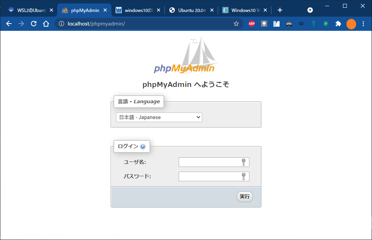
Task: Click the browser forward arrow
Action: [x=21, y=24]
